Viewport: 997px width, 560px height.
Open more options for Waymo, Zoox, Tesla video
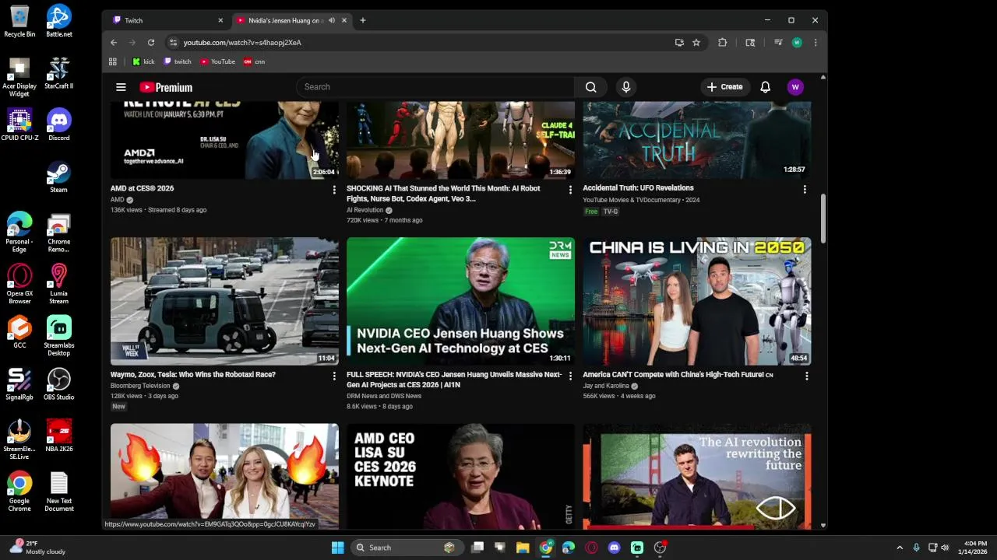tap(334, 376)
